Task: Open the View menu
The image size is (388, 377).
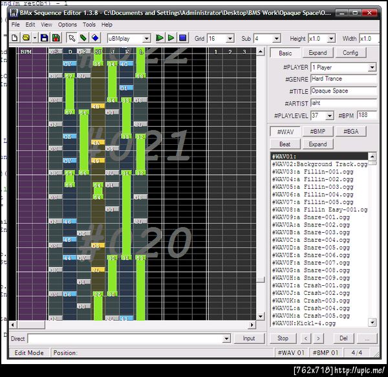Action: click(x=47, y=25)
